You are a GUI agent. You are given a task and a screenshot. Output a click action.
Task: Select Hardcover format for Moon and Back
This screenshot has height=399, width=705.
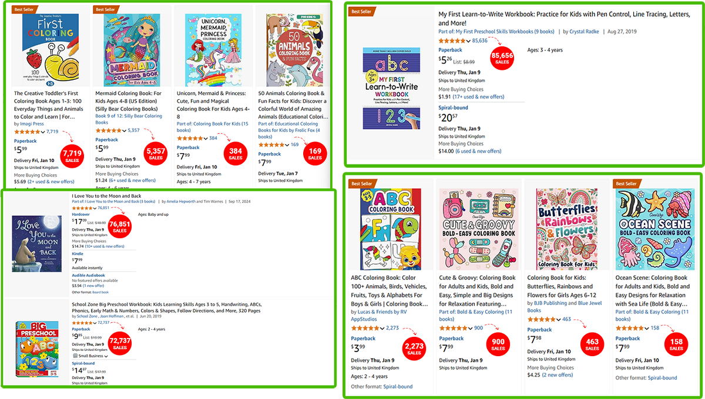tap(81, 215)
